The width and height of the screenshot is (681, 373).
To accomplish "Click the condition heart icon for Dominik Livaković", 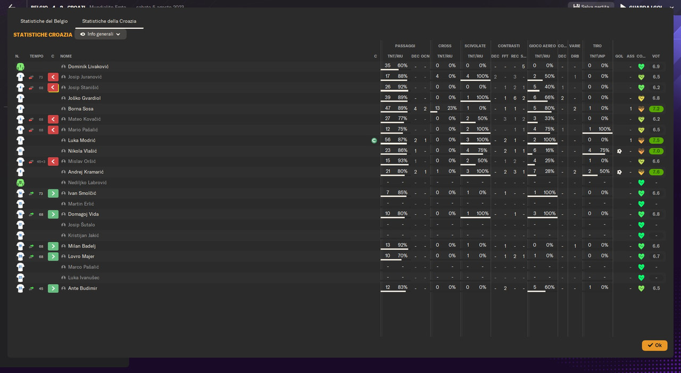I will pos(641,67).
